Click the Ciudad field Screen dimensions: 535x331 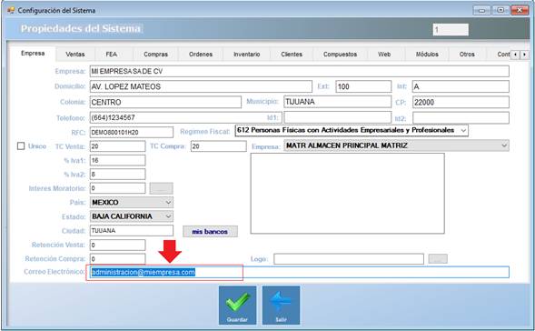pos(132,231)
